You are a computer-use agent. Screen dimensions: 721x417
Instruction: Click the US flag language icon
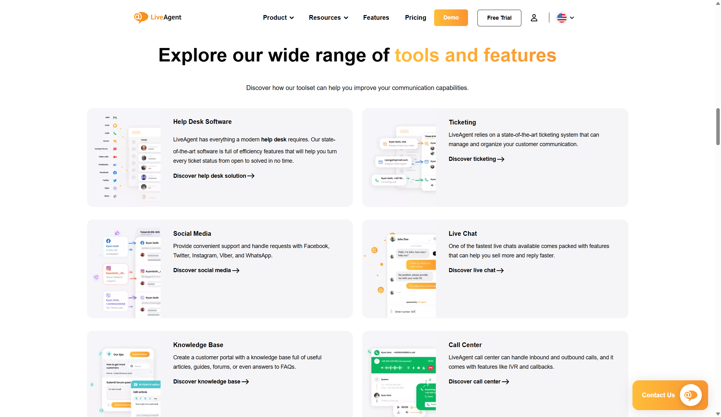click(x=562, y=18)
